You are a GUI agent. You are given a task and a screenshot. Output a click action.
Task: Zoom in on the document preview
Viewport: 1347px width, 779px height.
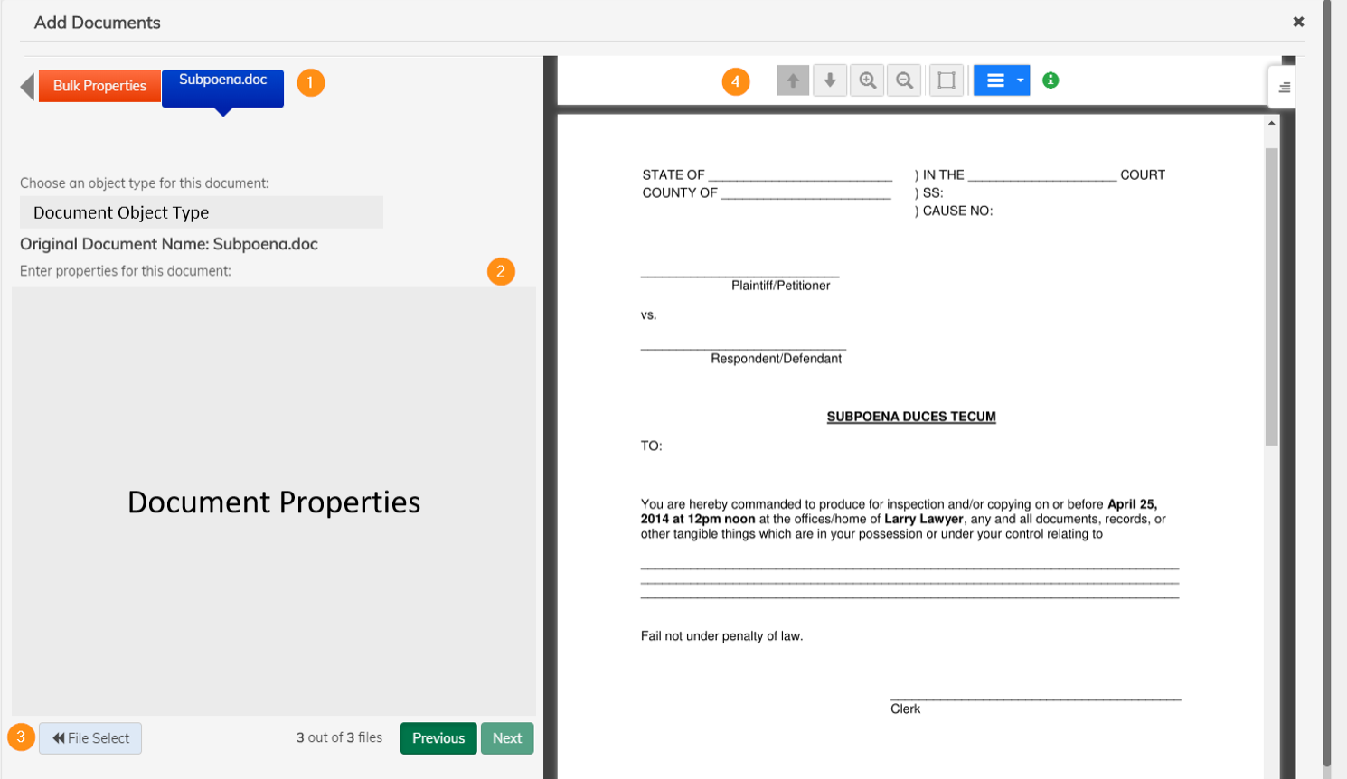(x=867, y=80)
